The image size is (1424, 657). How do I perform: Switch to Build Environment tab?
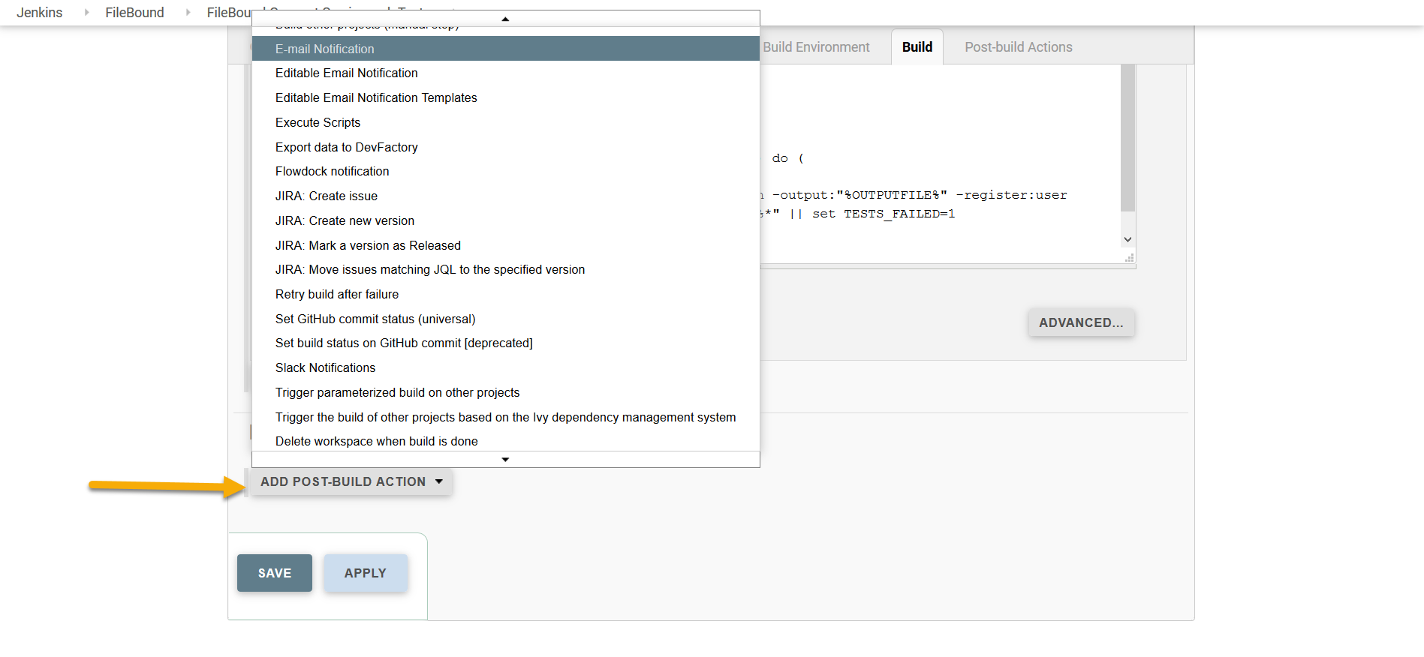click(x=816, y=47)
